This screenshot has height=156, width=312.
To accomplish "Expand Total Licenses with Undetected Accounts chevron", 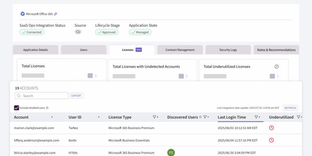I will pos(187,76).
